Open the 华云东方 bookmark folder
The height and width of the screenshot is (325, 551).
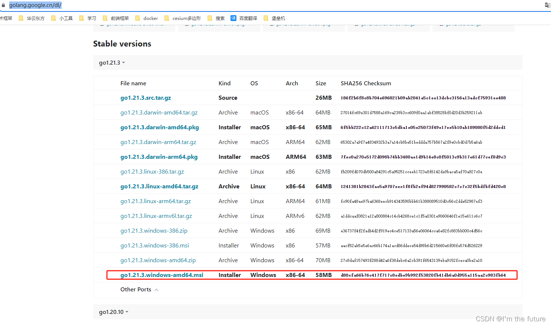click(32, 18)
